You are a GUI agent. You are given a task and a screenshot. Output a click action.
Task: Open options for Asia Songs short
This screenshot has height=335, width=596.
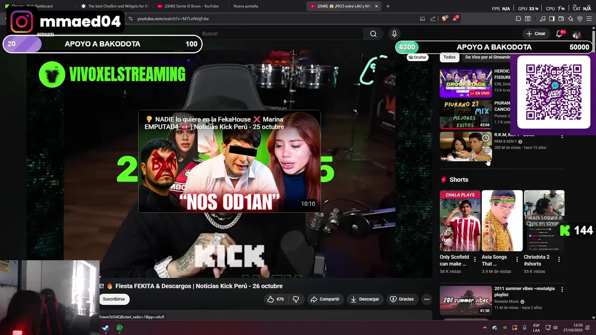coord(517,259)
